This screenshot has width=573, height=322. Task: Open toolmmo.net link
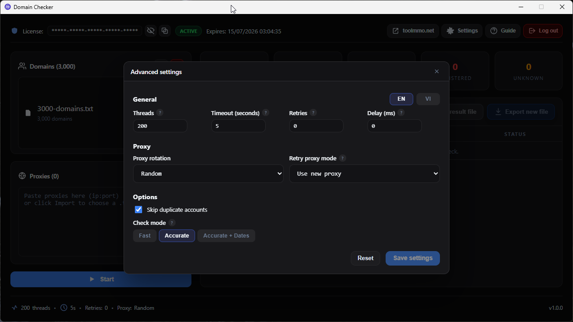(413, 31)
